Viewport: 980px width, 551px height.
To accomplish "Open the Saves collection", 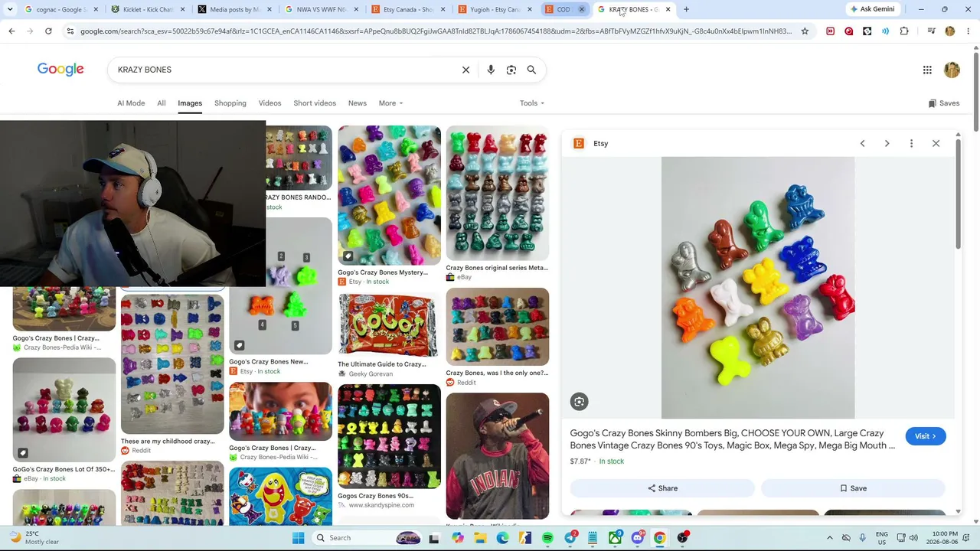I will pos(943,103).
